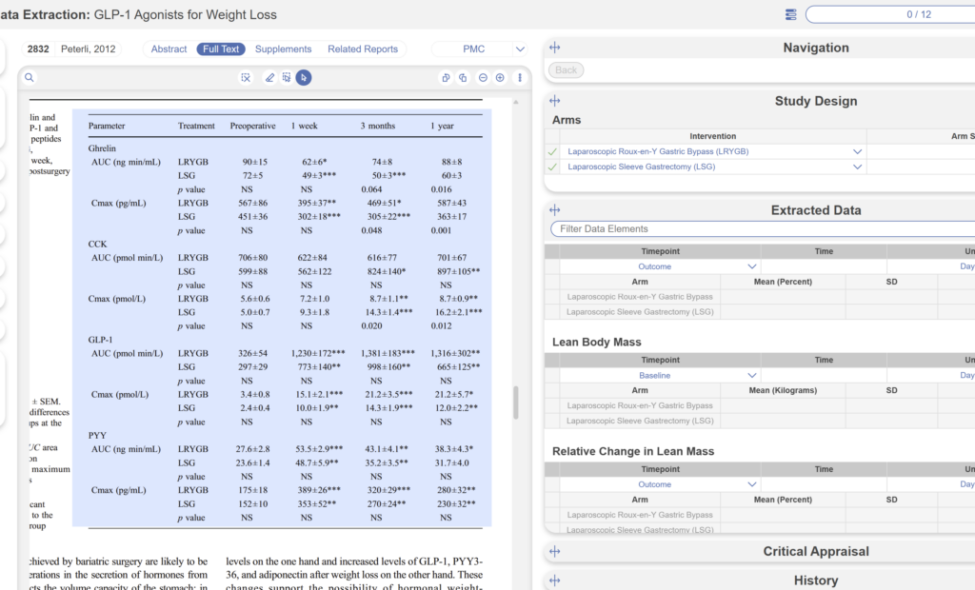
Task: Click the History section header
Action: [x=816, y=580]
